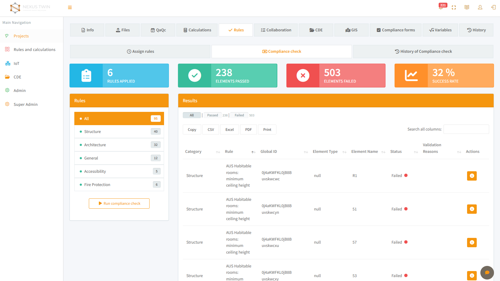Open the Assign rules tab
This screenshot has height=281, width=500.
(140, 52)
